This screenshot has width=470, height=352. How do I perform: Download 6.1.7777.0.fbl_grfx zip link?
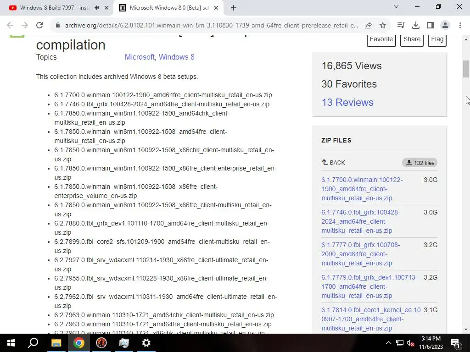pyautogui.click(x=361, y=254)
